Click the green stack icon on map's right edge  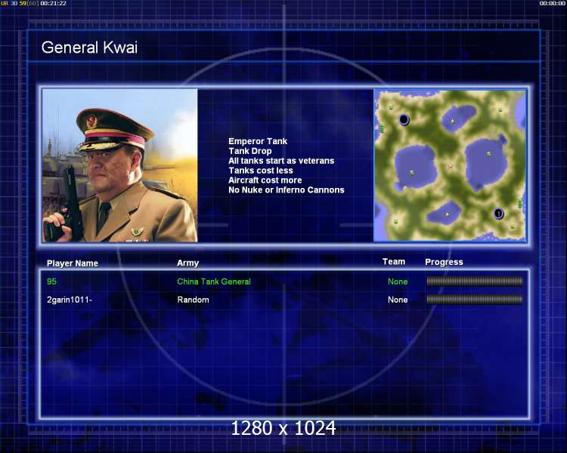[519, 204]
